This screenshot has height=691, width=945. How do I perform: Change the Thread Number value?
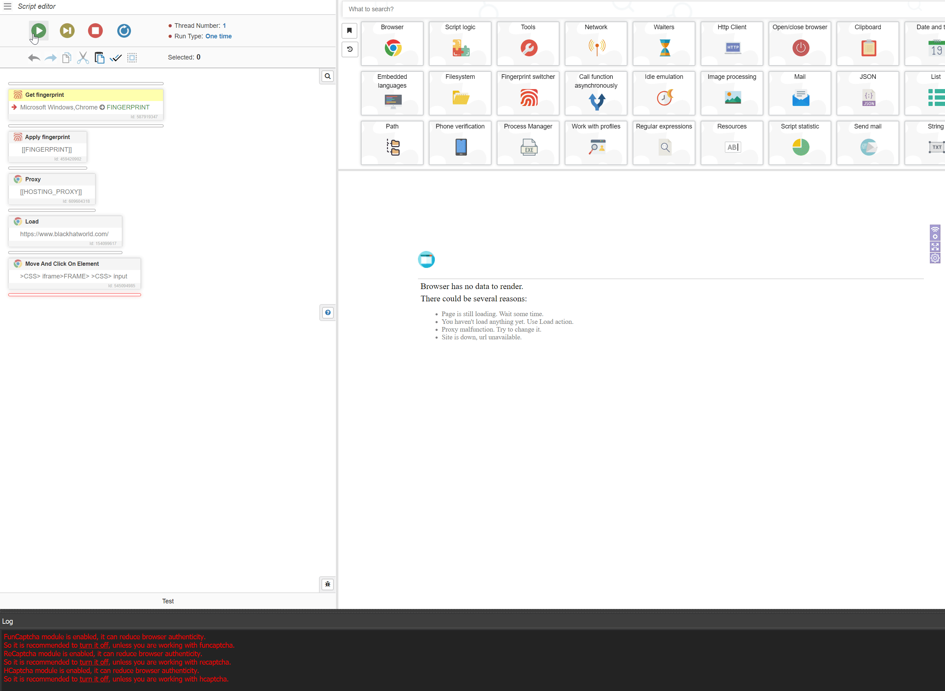[x=224, y=25]
